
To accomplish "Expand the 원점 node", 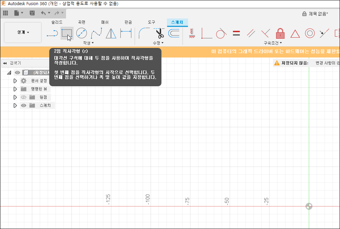I will click(15, 97).
